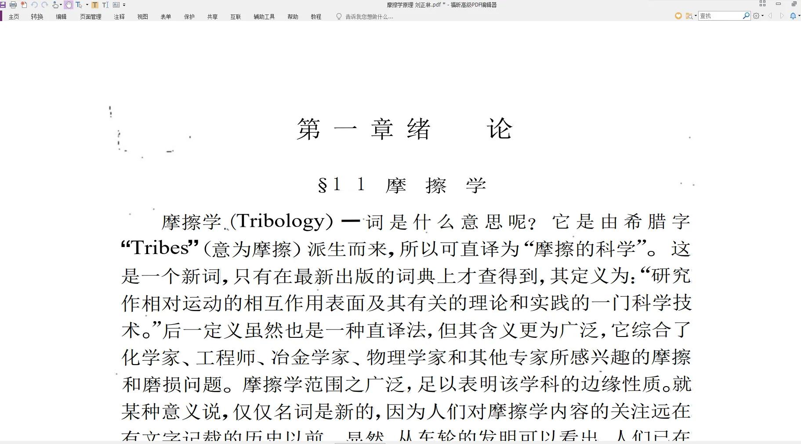This screenshot has width=801, height=444.
Task: Open the 互联 tab
Action: (236, 17)
